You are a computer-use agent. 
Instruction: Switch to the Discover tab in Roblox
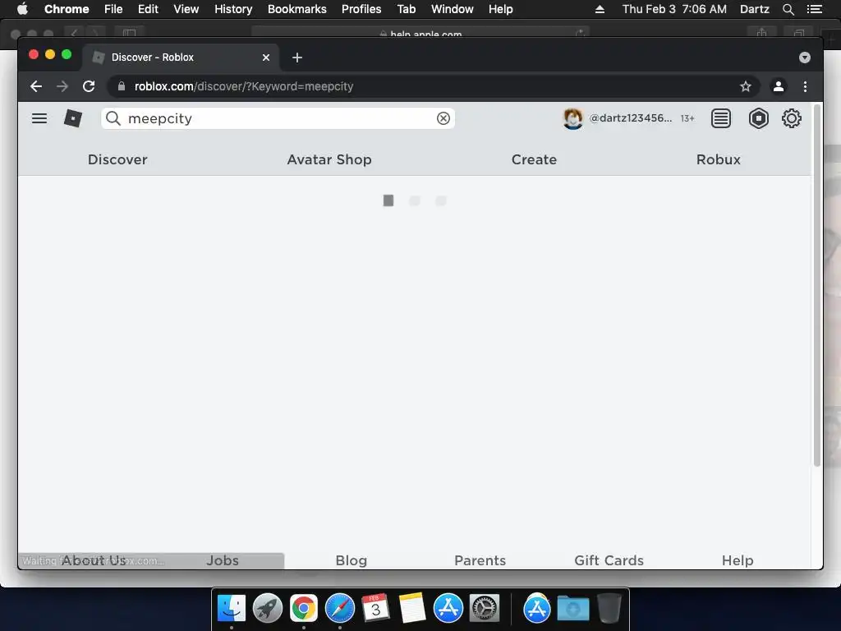click(117, 159)
